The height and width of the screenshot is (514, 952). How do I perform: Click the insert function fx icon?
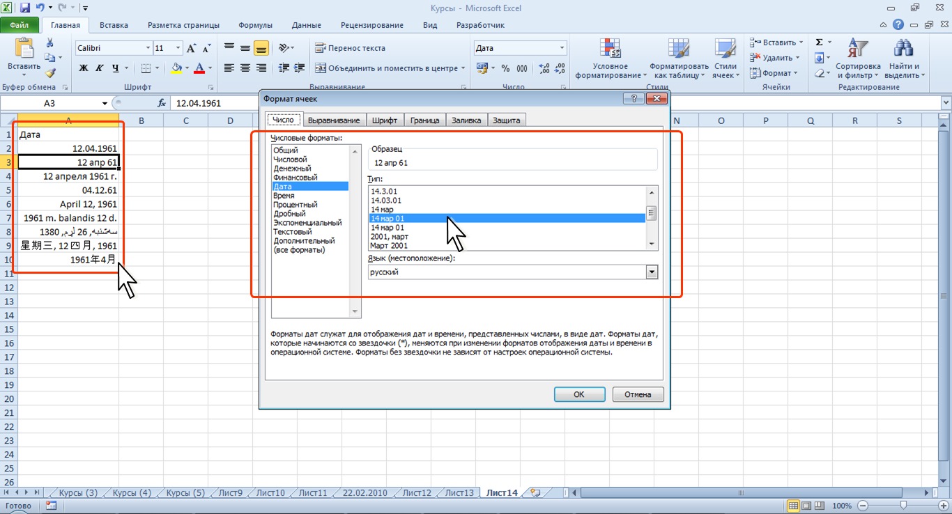point(162,102)
